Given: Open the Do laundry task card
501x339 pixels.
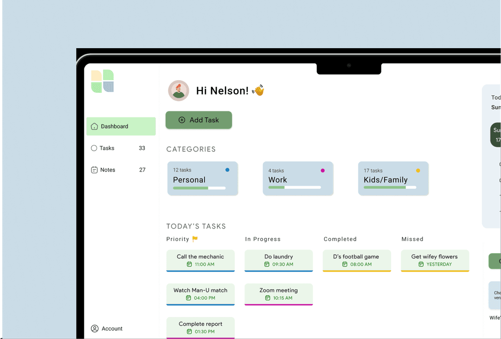Looking at the screenshot, I should (279, 260).
